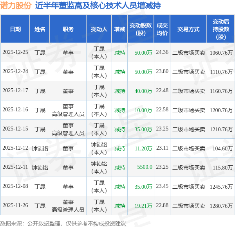The image size is (235, 227).
Task: Click the 职务 column header
Action: point(68,29)
